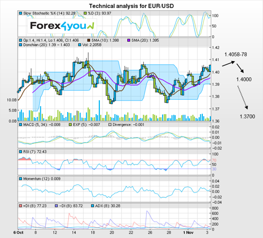263x238 pixels.
Task: Click the '1 Nov' date axis label
Action: (188, 233)
